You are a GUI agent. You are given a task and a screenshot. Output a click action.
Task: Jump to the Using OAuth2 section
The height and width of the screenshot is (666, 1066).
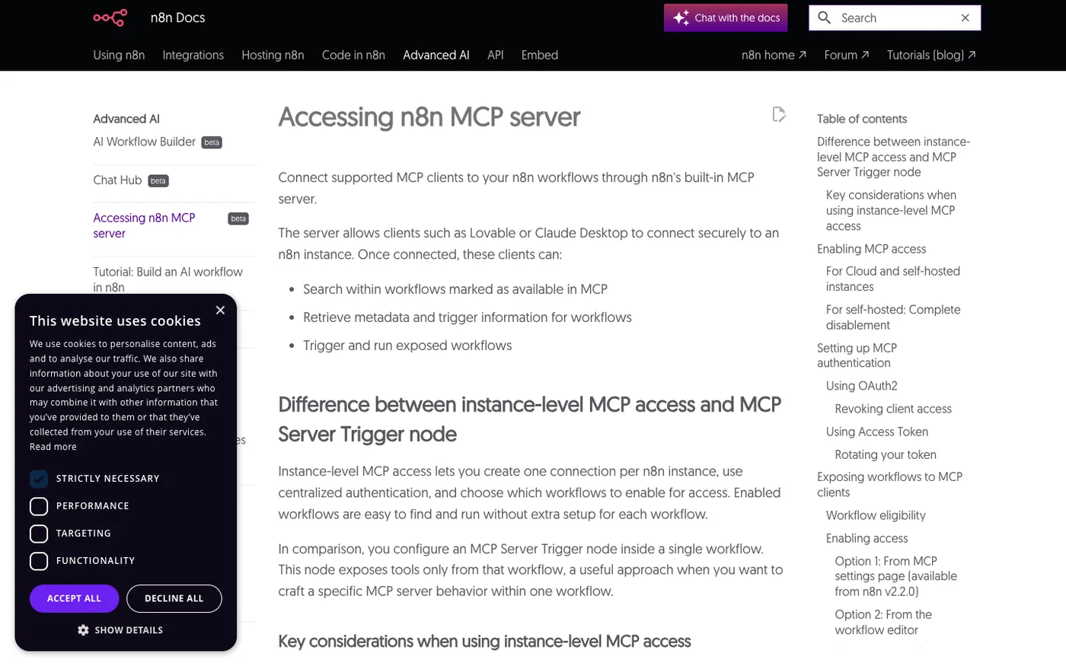[861, 385]
